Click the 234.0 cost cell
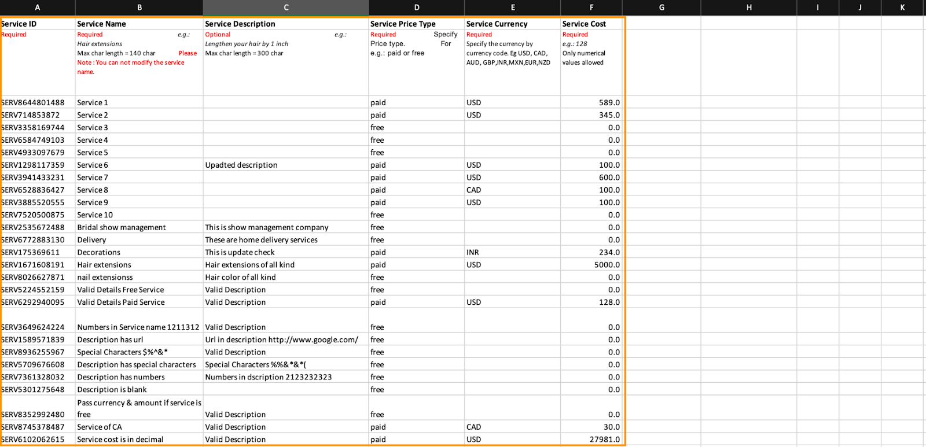Image resolution: width=926 pixels, height=447 pixels. [x=591, y=252]
